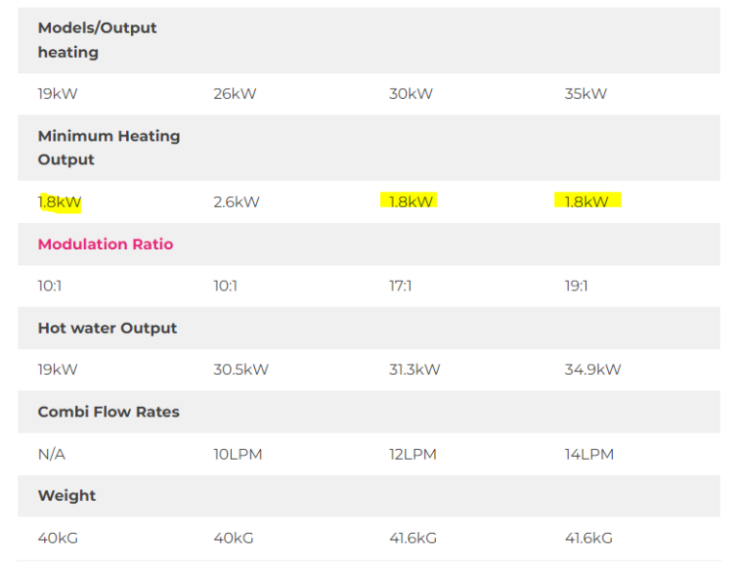Click the 12LPM flow rate

pos(413,454)
